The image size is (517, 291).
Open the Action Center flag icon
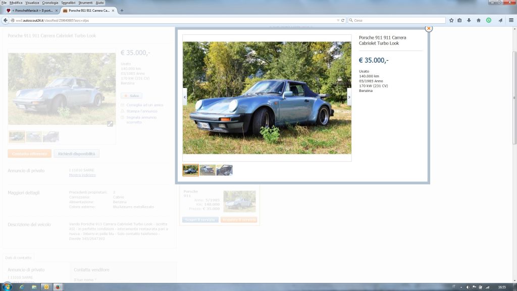(474, 287)
